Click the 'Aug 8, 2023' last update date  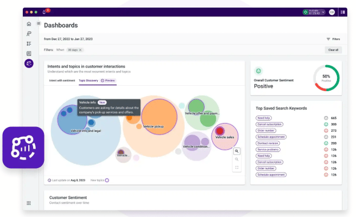pyautogui.click(x=78, y=180)
